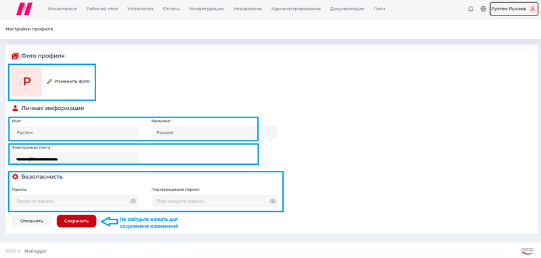Click the Безопасность gear icon
The width and height of the screenshot is (541, 258).
[15, 177]
